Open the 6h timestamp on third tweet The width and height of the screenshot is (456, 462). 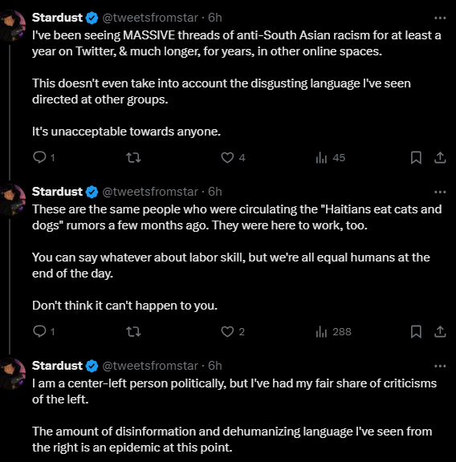click(x=214, y=366)
